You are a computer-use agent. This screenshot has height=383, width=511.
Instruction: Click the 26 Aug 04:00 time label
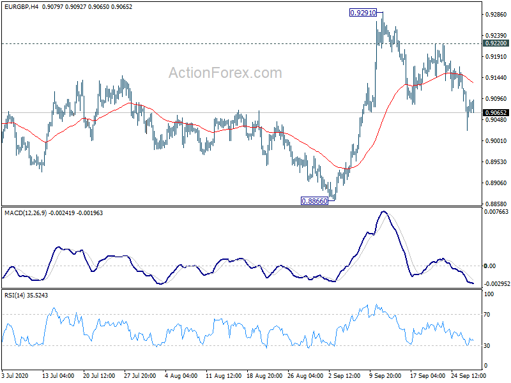[305, 376]
